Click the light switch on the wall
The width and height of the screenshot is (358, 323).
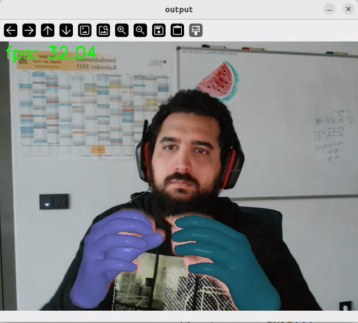[x=54, y=201]
